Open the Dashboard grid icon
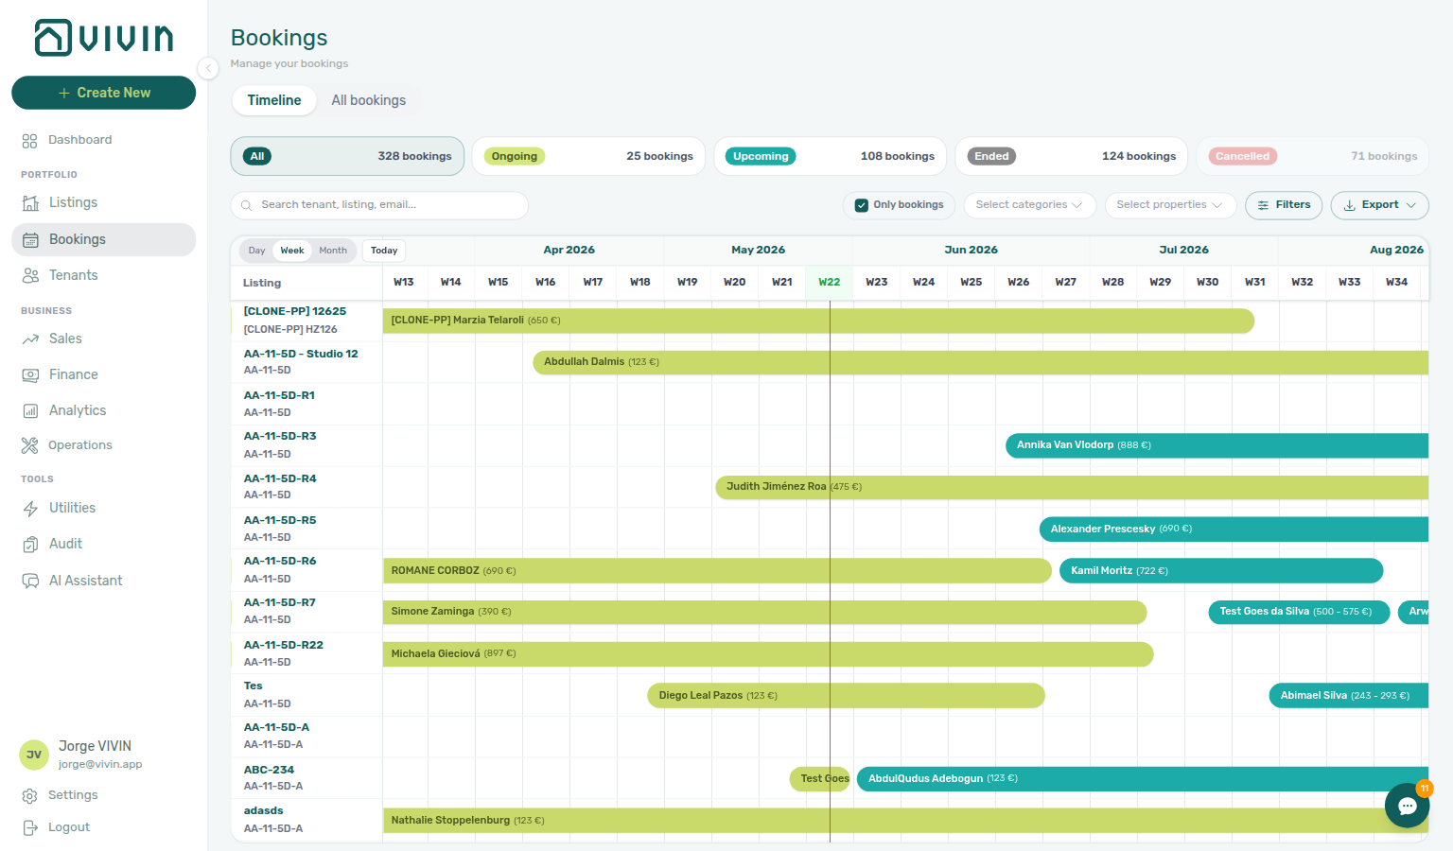Viewport: 1453px width, 851px height. click(29, 140)
